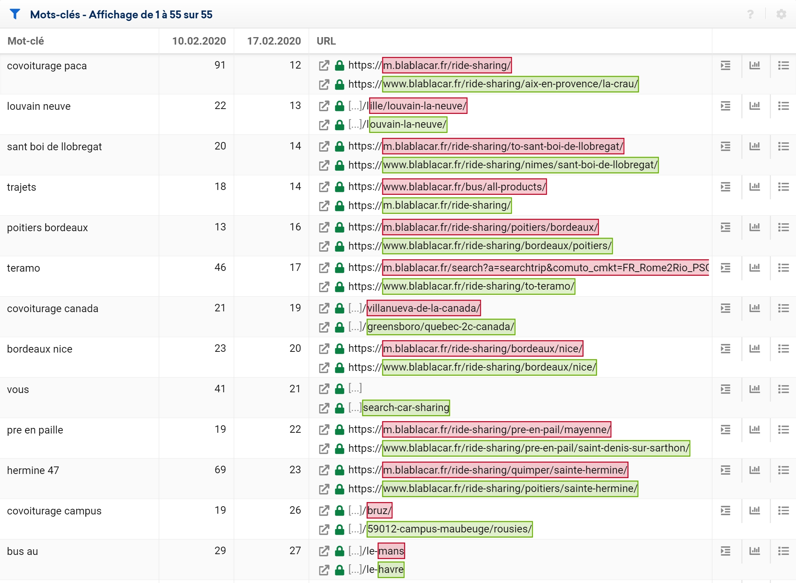Image resolution: width=796 pixels, height=583 pixels.
Task: Open the m.blablacar.fr/ride-sharing/poitiers/bordeaux/ link
Action: [490, 227]
